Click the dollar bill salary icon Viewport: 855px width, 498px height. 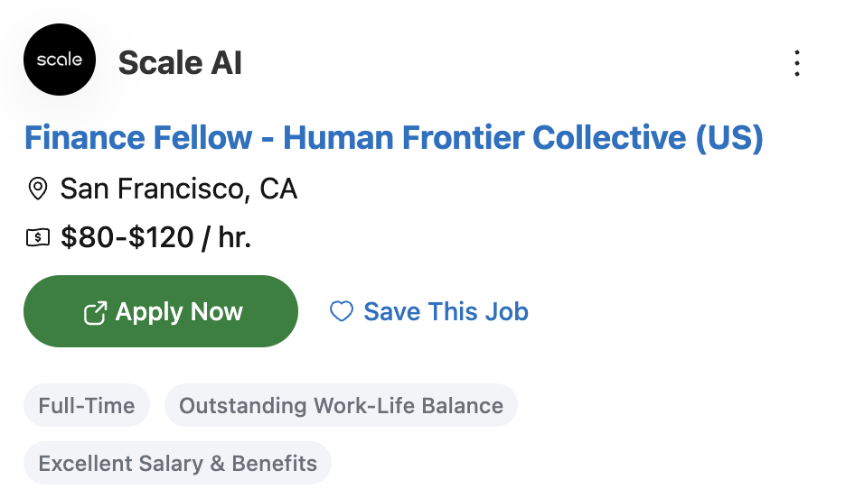[38, 238]
